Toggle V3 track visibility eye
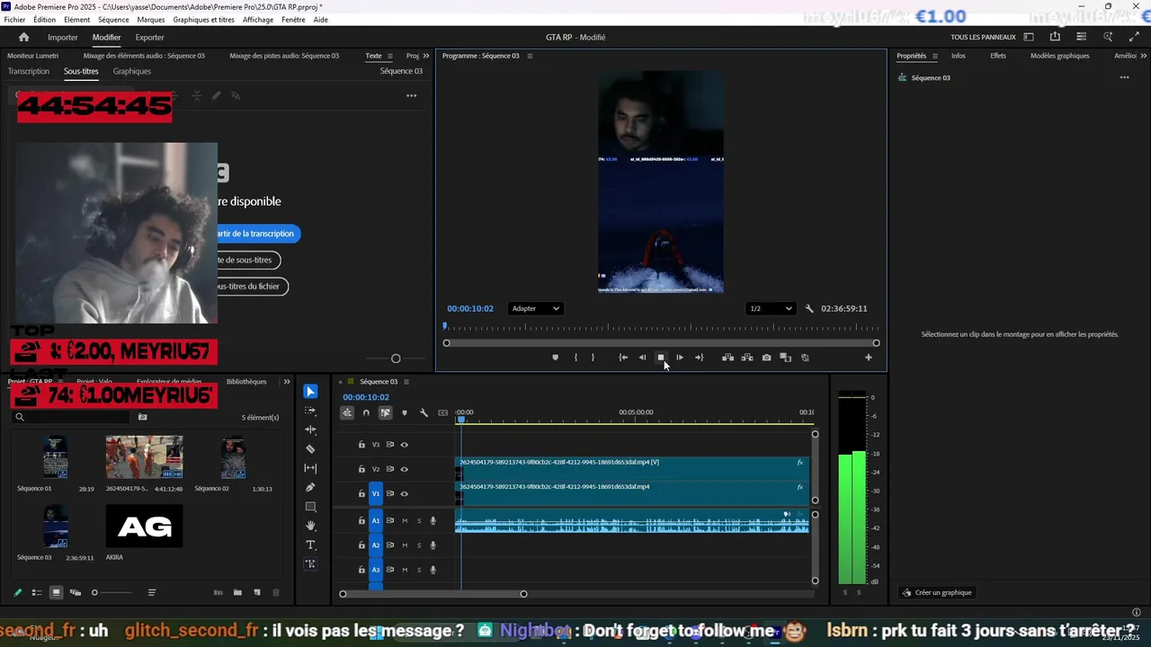This screenshot has width=1151, height=647. pos(404,445)
